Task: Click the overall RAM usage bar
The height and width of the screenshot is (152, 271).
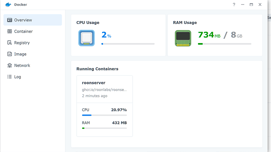Action: coord(225,44)
